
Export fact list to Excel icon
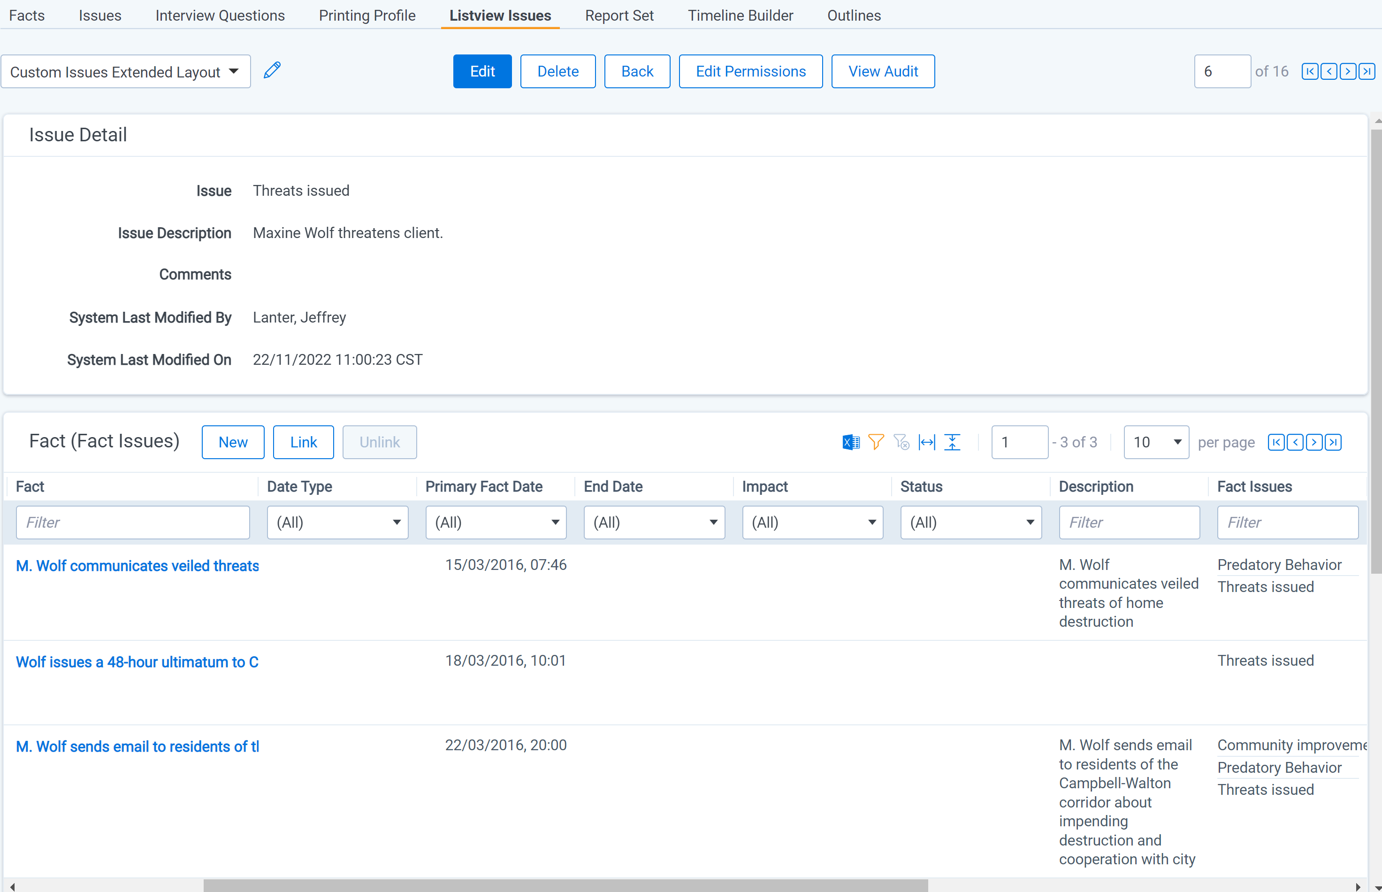click(x=850, y=443)
